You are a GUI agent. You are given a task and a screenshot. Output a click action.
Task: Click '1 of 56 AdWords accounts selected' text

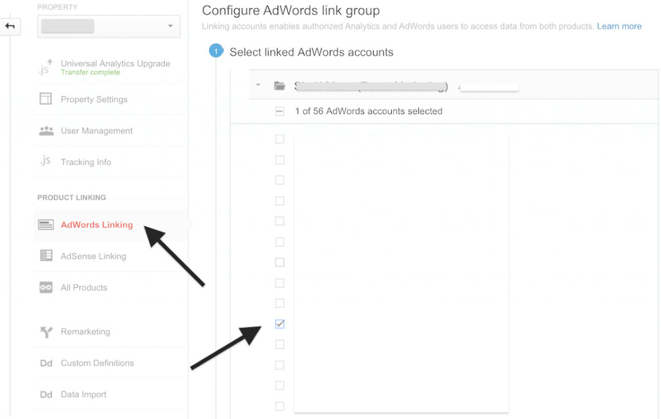(x=369, y=111)
